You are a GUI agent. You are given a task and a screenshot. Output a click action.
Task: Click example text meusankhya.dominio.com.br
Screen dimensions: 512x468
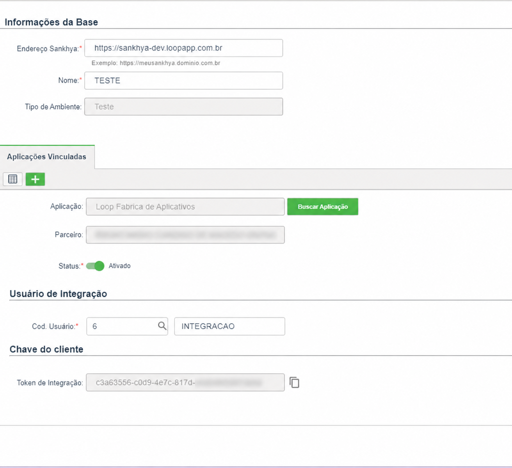(x=170, y=63)
